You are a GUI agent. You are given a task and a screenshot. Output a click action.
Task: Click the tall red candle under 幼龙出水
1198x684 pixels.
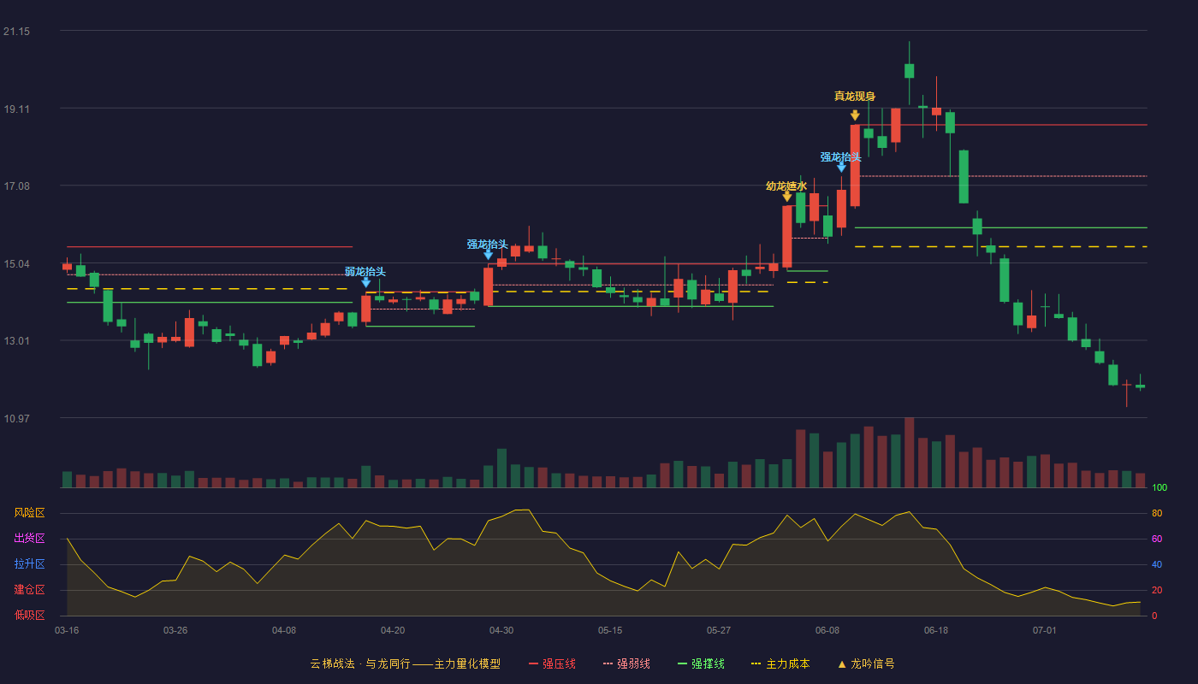tap(787, 237)
